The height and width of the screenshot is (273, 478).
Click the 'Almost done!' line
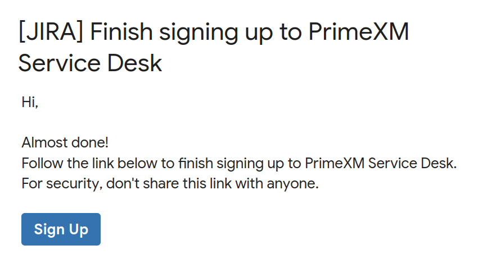[x=65, y=142]
